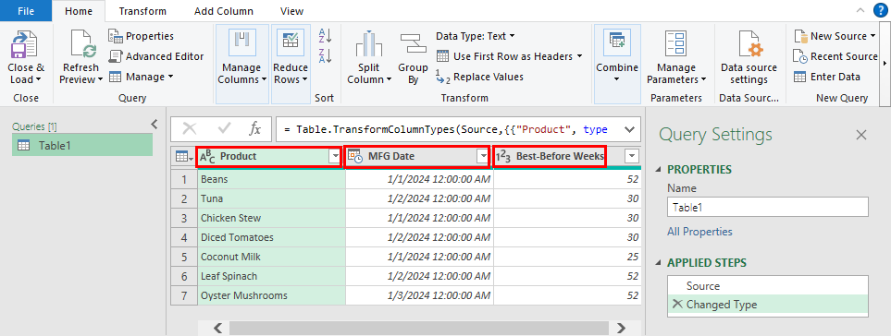Expand the formula bar

(629, 130)
